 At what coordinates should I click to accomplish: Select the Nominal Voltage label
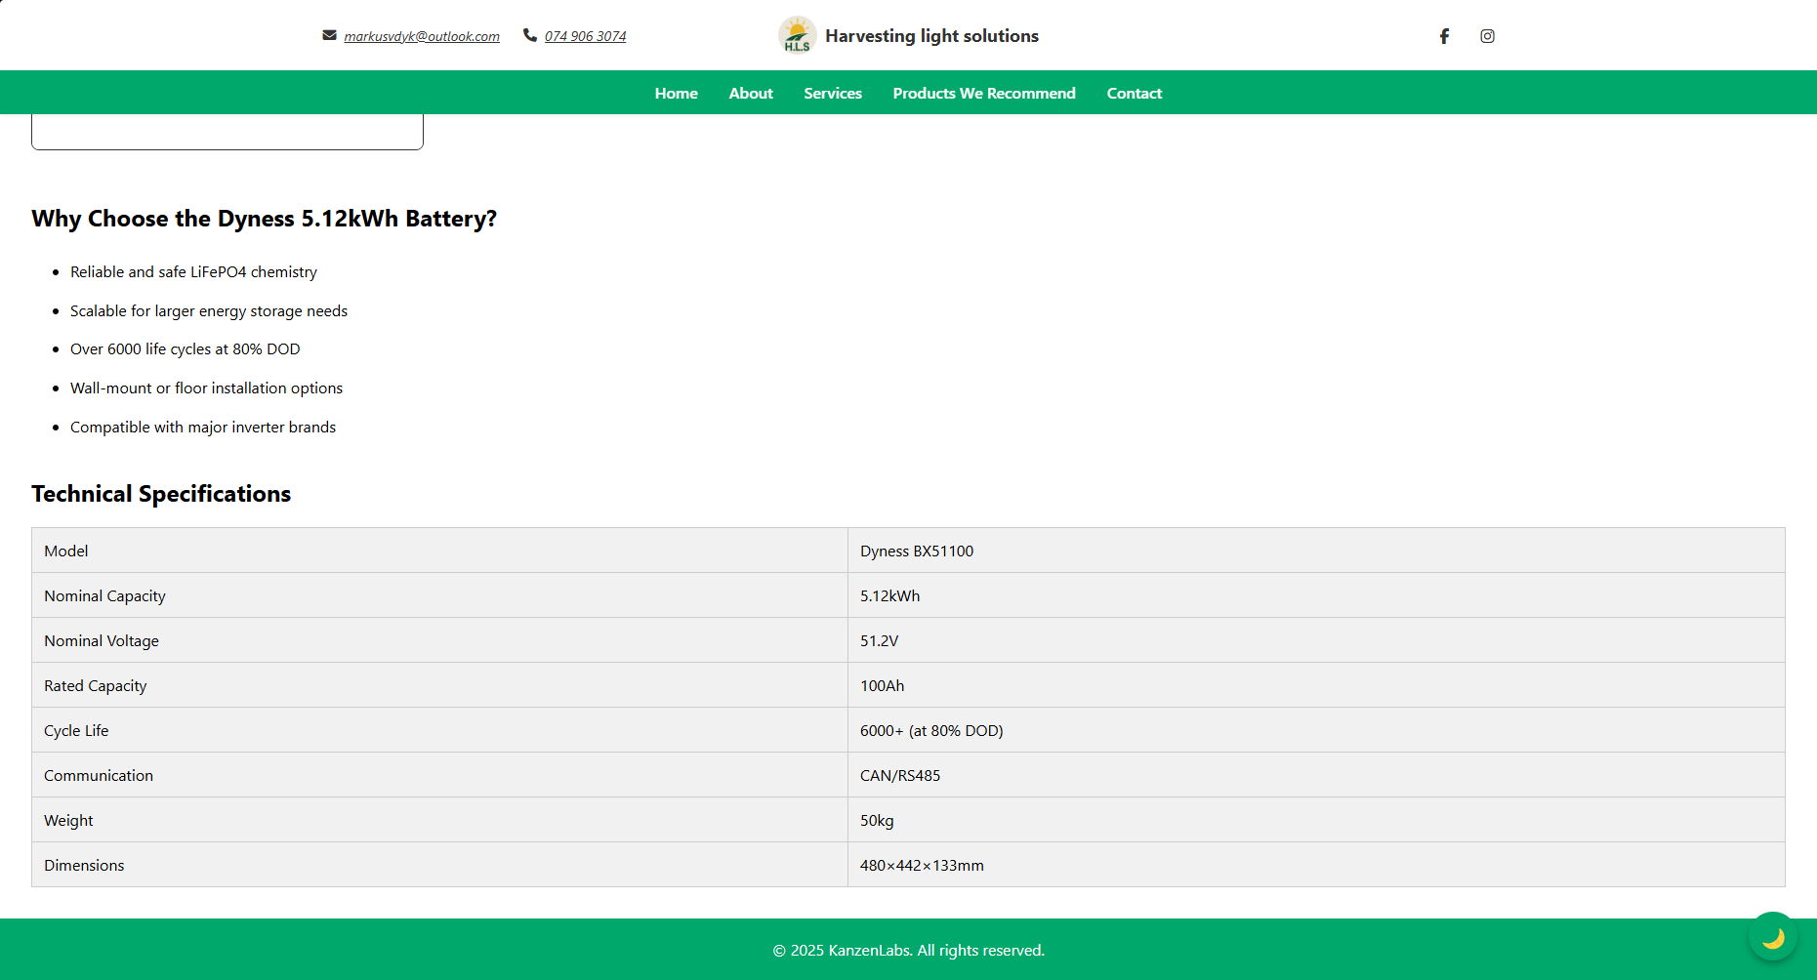[102, 640]
